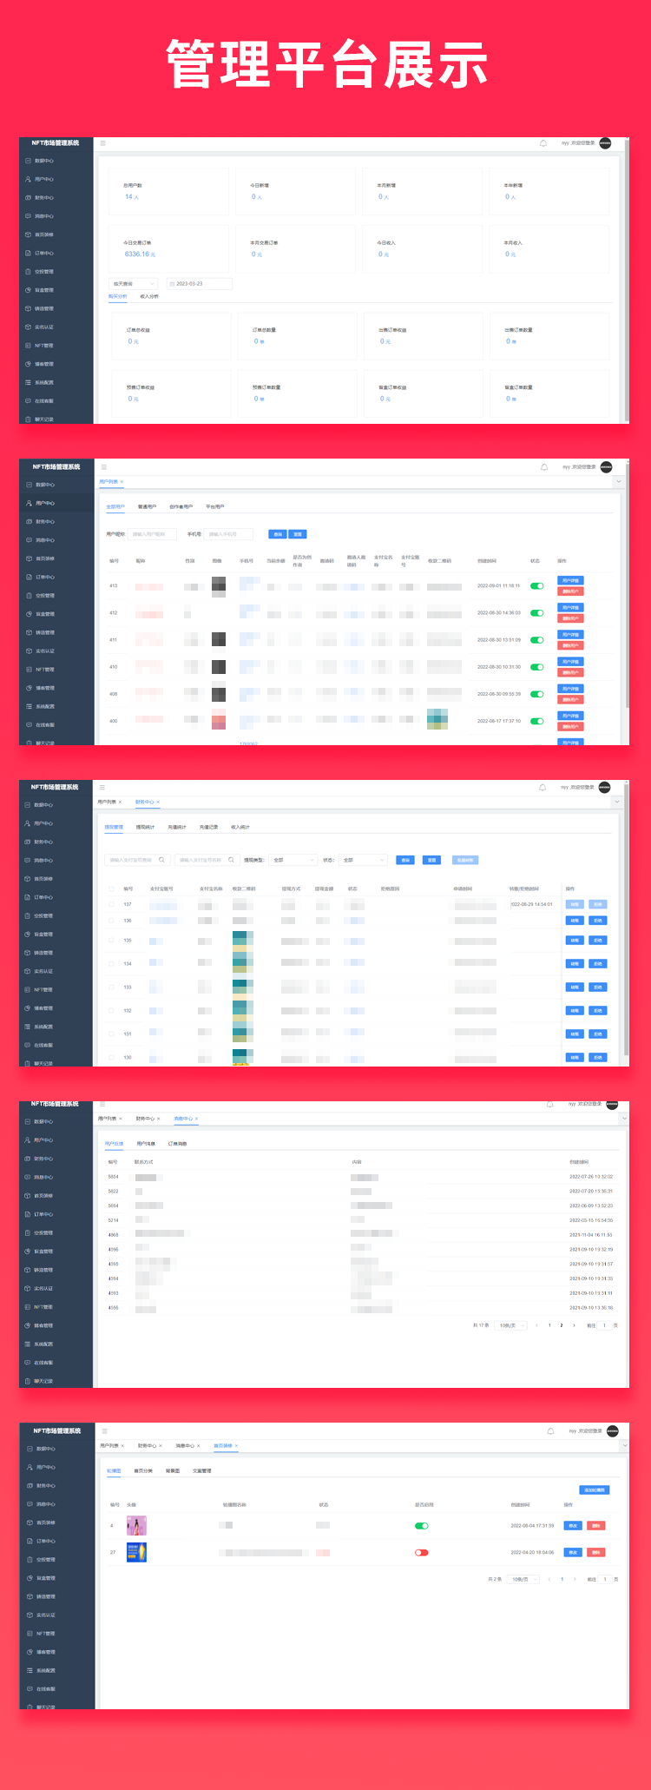The width and height of the screenshot is (651, 1790).
Task: Click the 添加轮播图 button
Action: point(595,1490)
